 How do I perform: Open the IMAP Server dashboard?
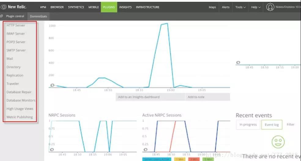pyautogui.click(x=16, y=34)
